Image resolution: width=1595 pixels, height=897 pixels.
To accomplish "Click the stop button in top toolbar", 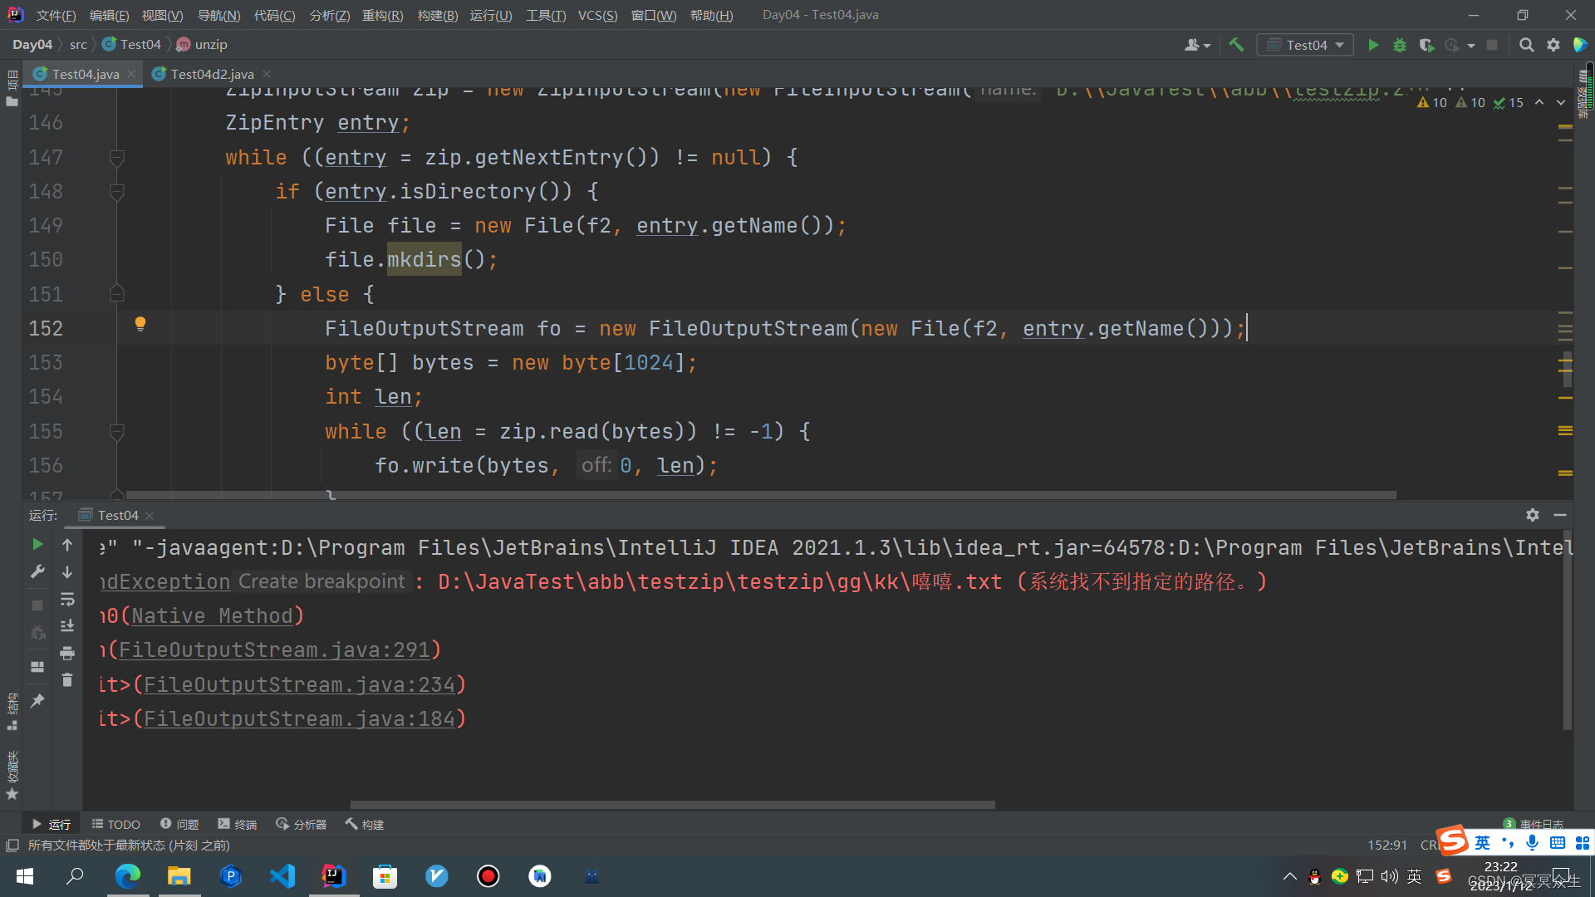I will (1492, 45).
